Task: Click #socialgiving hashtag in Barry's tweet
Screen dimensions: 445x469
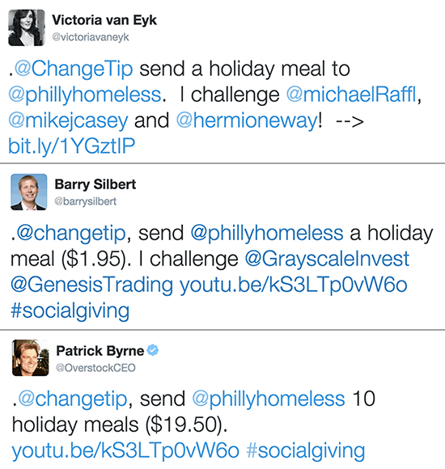Action: click(70, 311)
